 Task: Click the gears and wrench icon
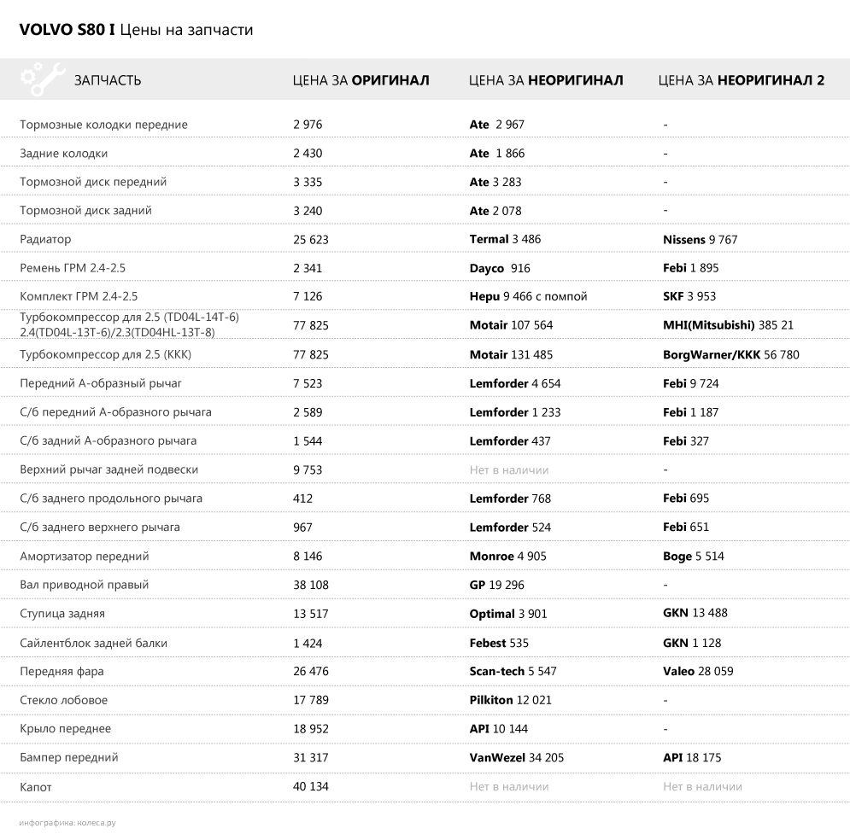pyautogui.click(x=42, y=79)
